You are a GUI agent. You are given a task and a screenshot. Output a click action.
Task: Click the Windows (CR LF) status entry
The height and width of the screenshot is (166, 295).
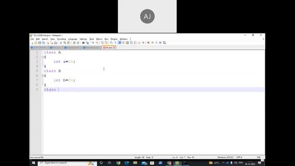(x=225, y=157)
